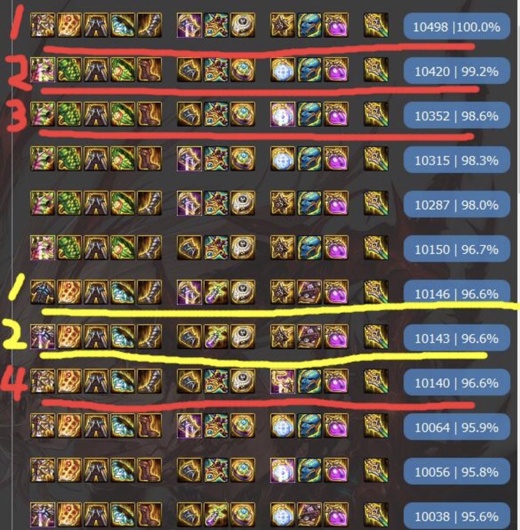Select the purple bottle icon in 10146 row

(216, 292)
